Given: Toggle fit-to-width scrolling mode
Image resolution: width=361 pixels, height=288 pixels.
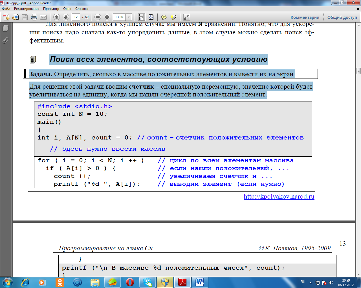Looking at the screenshot, I should pyautogui.click(x=142, y=17).
